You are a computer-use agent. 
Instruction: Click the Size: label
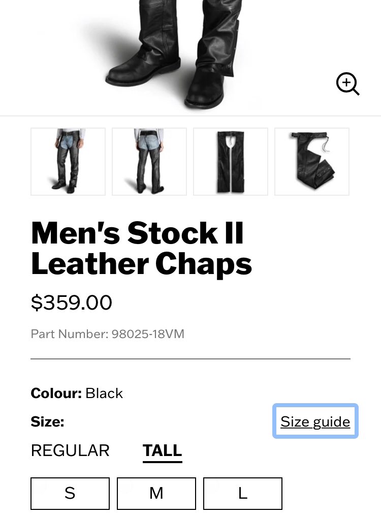point(47,421)
